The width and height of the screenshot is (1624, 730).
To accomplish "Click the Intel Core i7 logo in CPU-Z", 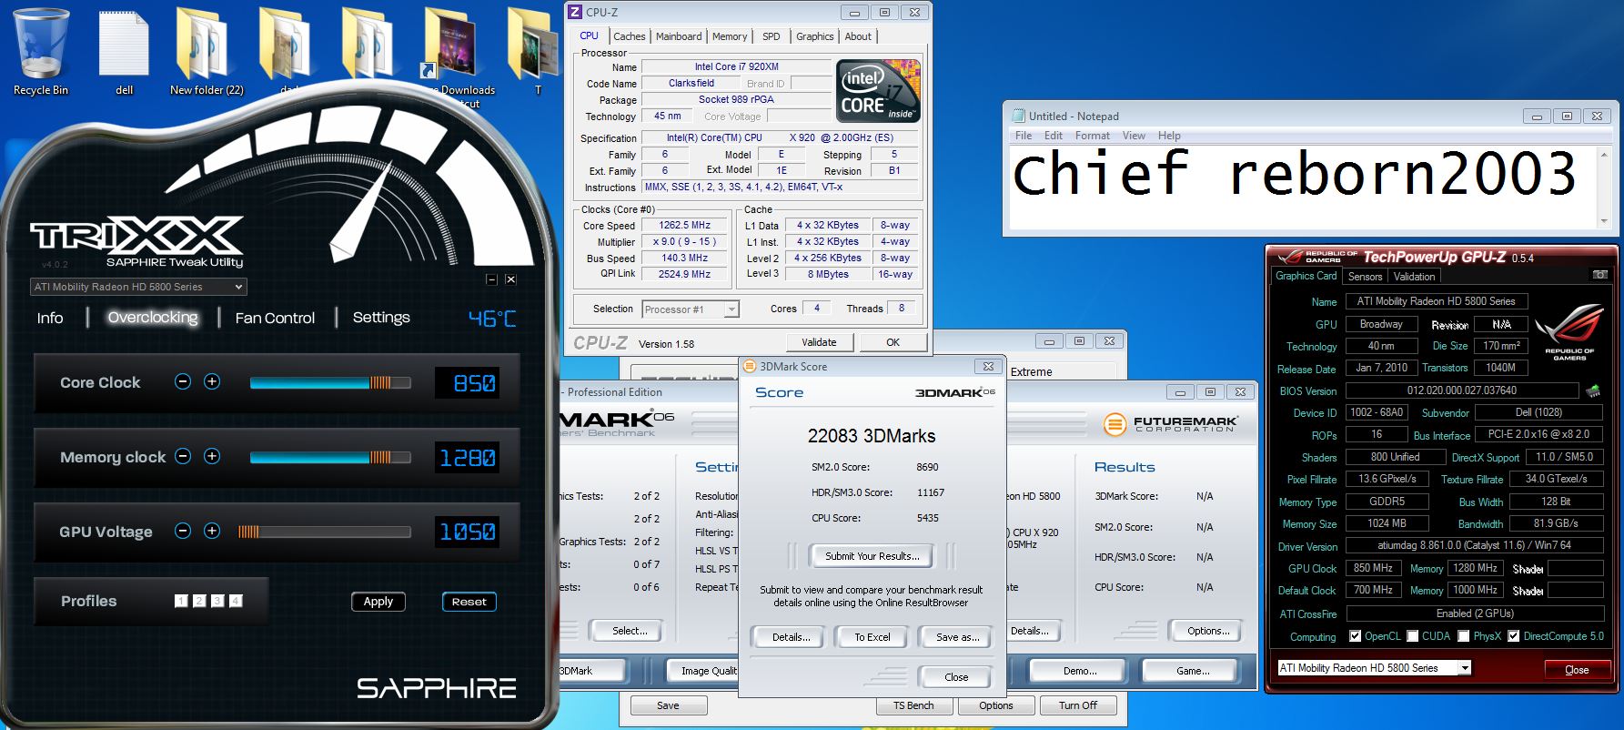I will [878, 91].
